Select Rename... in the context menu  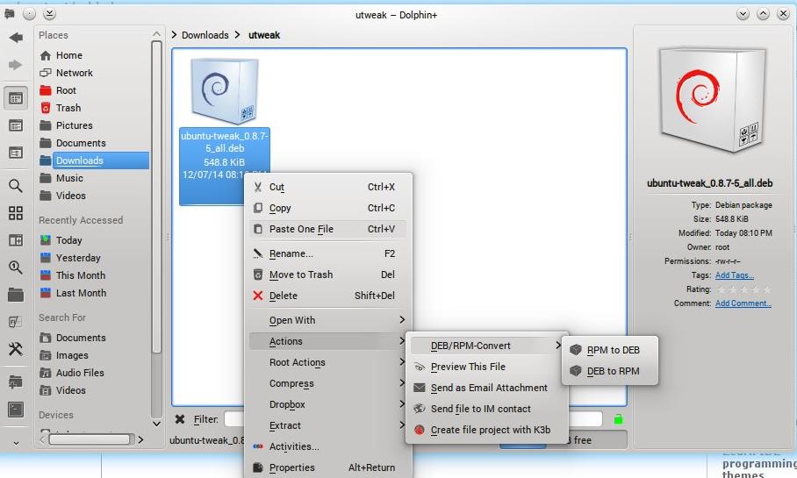click(328, 253)
